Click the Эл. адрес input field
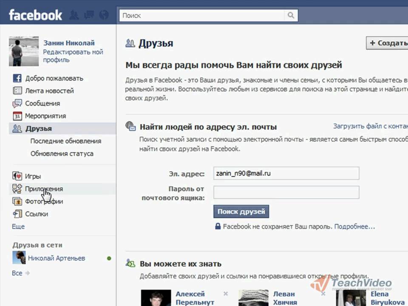This screenshot has width=408, height=306. coord(286,173)
